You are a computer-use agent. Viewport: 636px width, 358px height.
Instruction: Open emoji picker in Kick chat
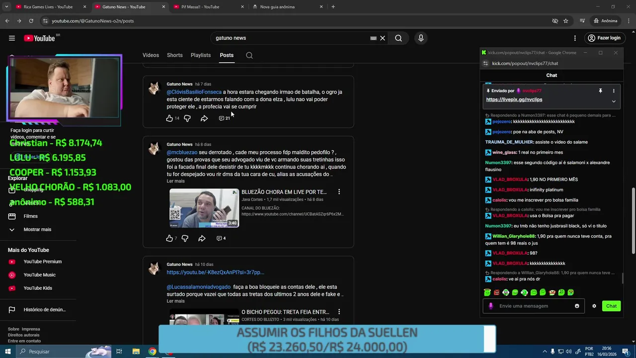tap(577, 306)
